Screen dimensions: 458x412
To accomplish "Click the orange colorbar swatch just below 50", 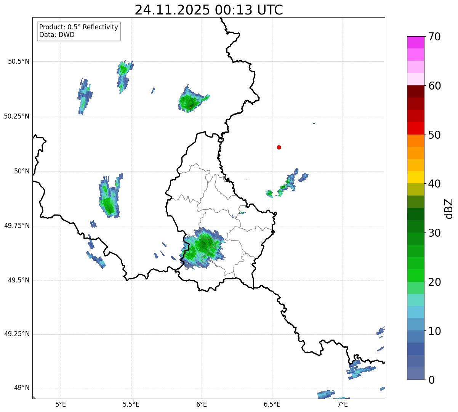I will coord(416,141).
